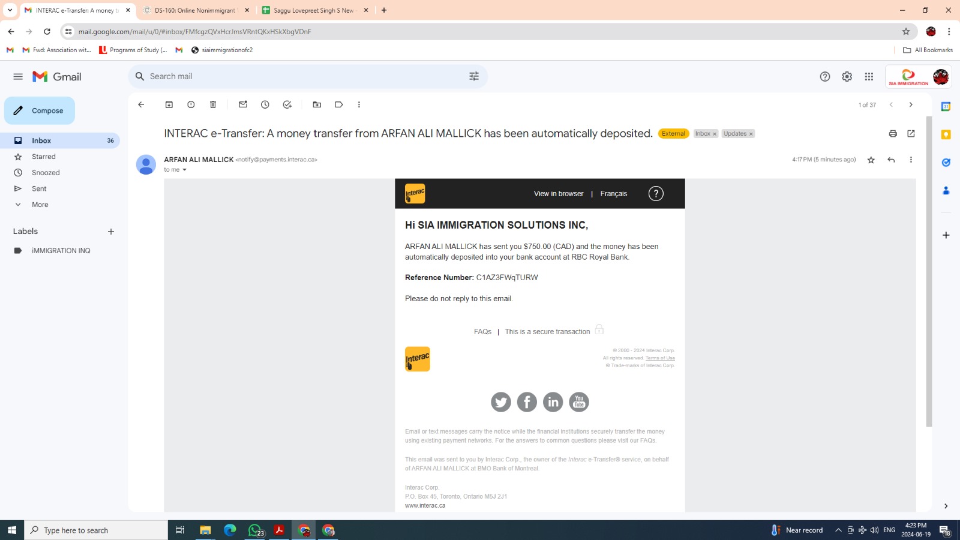Open Interac's YouTube icon
The image size is (960, 540).
coord(579,402)
